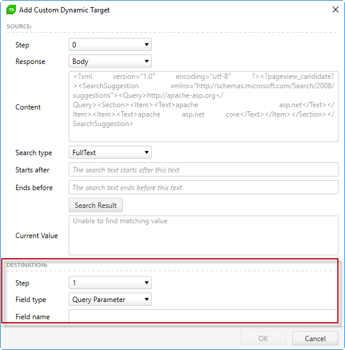The height and width of the screenshot is (350, 345).
Task: Click the Field name input box
Action: point(203,316)
